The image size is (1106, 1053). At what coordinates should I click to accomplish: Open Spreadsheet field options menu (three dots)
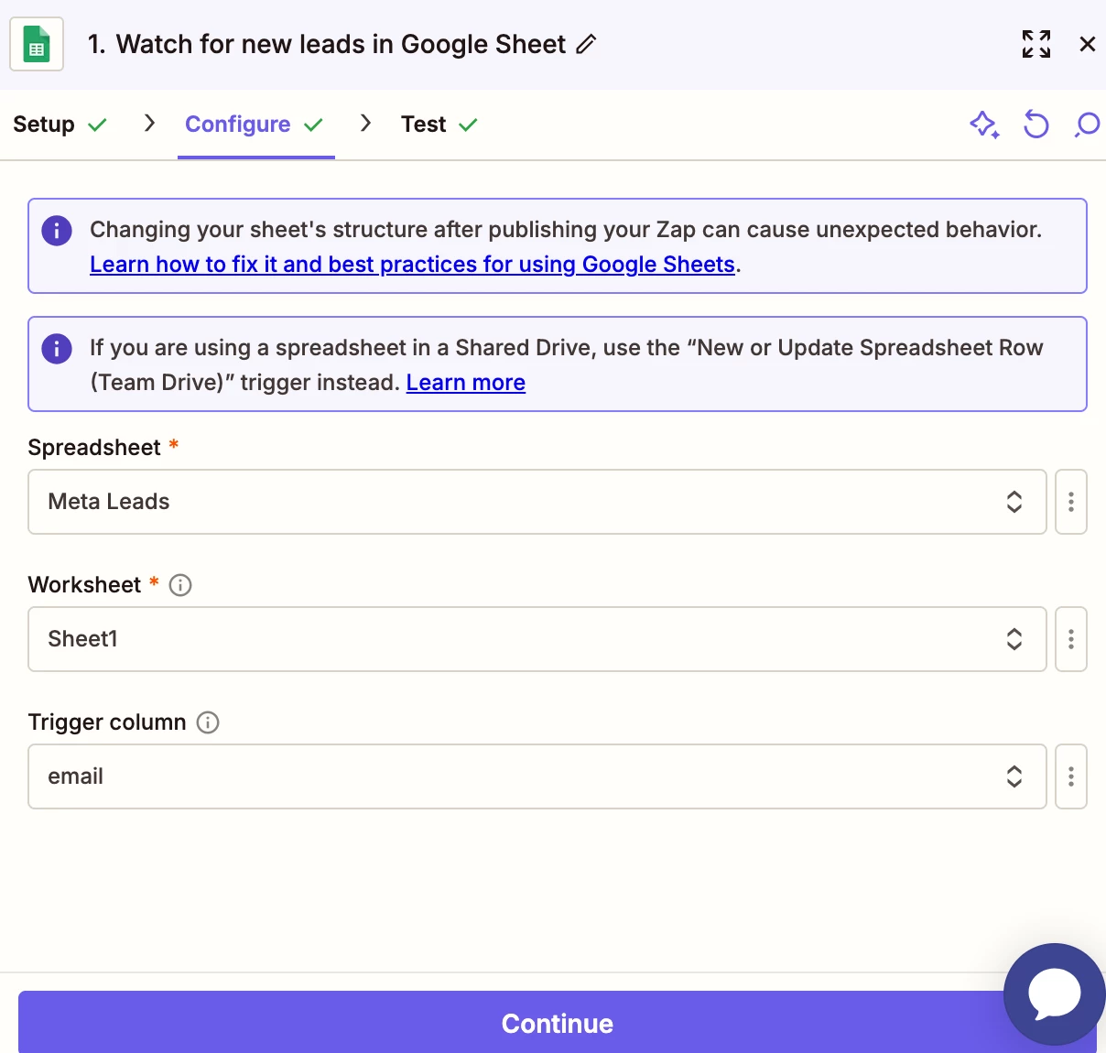click(1071, 502)
